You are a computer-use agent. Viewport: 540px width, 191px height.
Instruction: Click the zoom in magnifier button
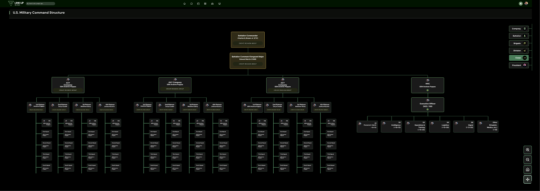pyautogui.click(x=527, y=150)
